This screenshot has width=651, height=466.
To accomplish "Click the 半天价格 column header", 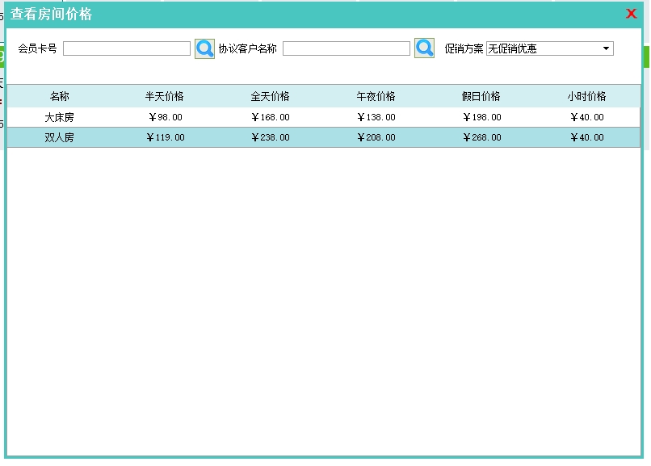I will pos(165,96).
